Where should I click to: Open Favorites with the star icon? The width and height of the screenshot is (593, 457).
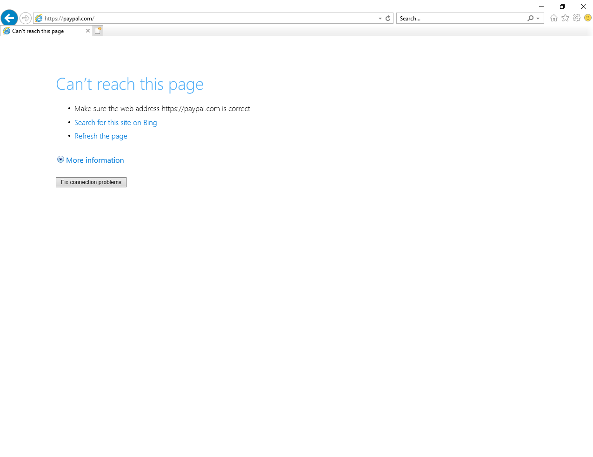pyautogui.click(x=565, y=18)
